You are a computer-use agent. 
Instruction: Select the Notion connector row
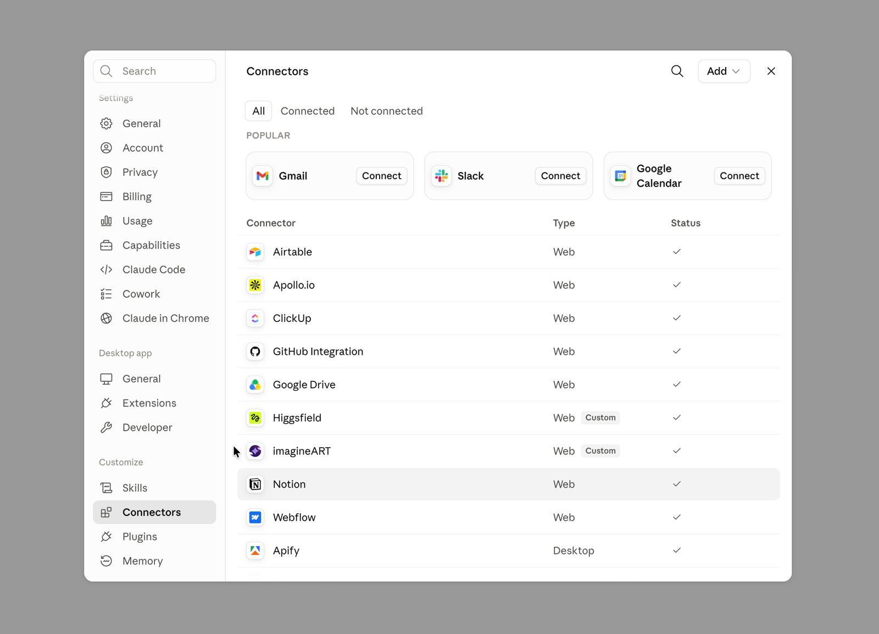(509, 485)
